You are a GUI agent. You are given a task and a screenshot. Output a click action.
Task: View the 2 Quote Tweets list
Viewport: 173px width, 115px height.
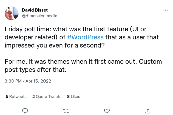[x=47, y=96]
